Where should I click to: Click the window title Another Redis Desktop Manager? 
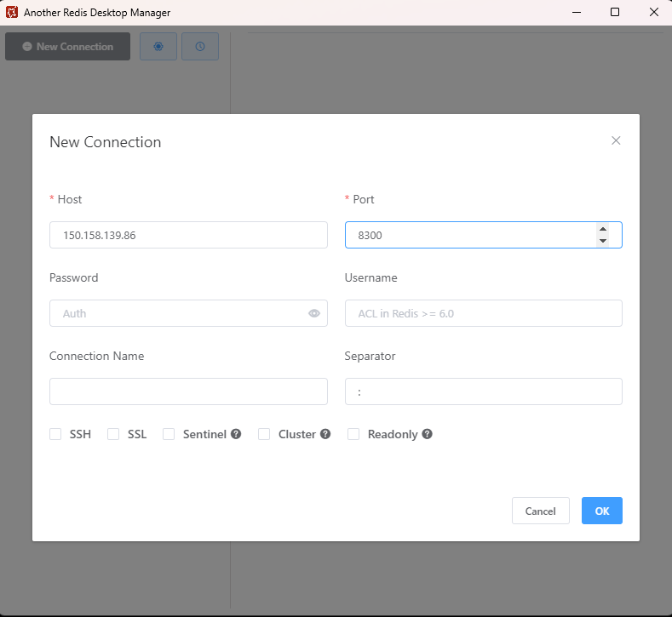[97, 13]
